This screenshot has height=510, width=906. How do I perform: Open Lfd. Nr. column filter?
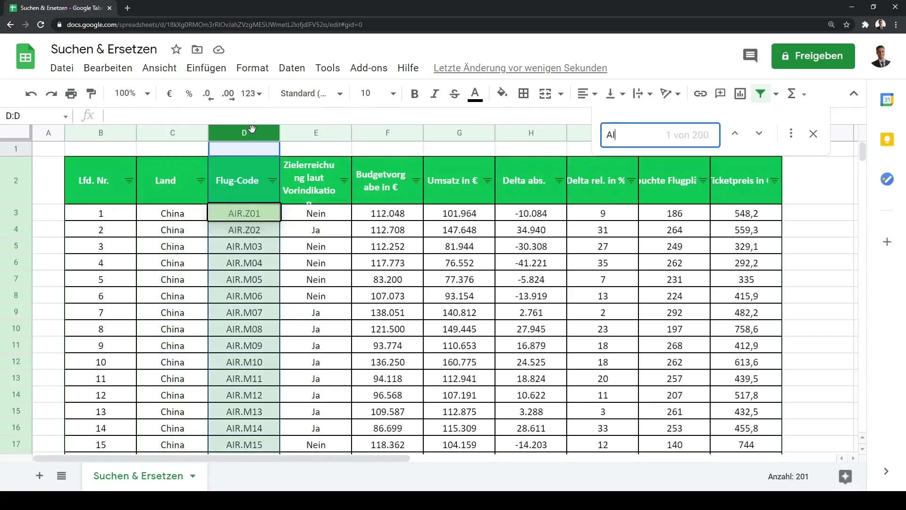[129, 181]
